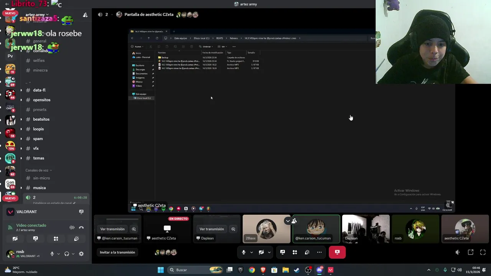Screen dimensions: 491x276
Task: Open the beatsitos channel
Action: (x=41, y=119)
